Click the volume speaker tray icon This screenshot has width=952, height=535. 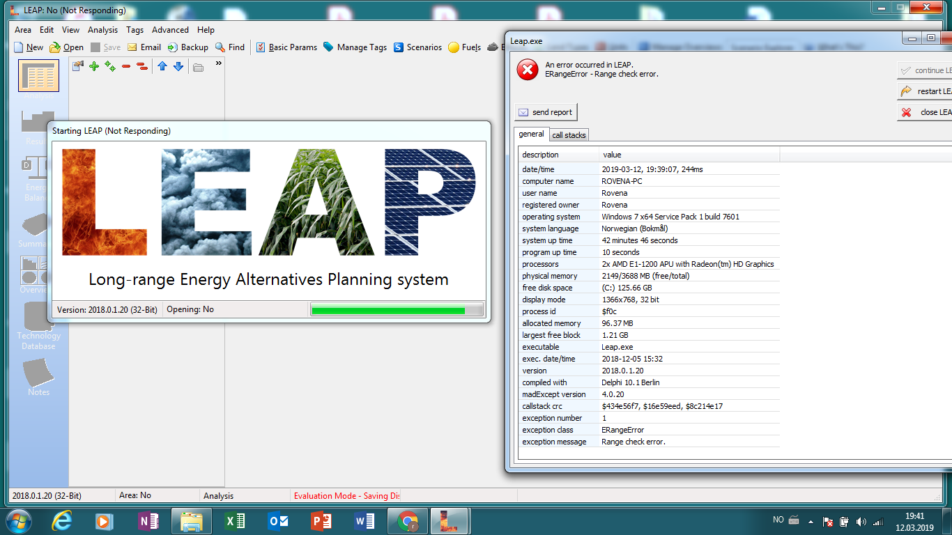point(861,521)
